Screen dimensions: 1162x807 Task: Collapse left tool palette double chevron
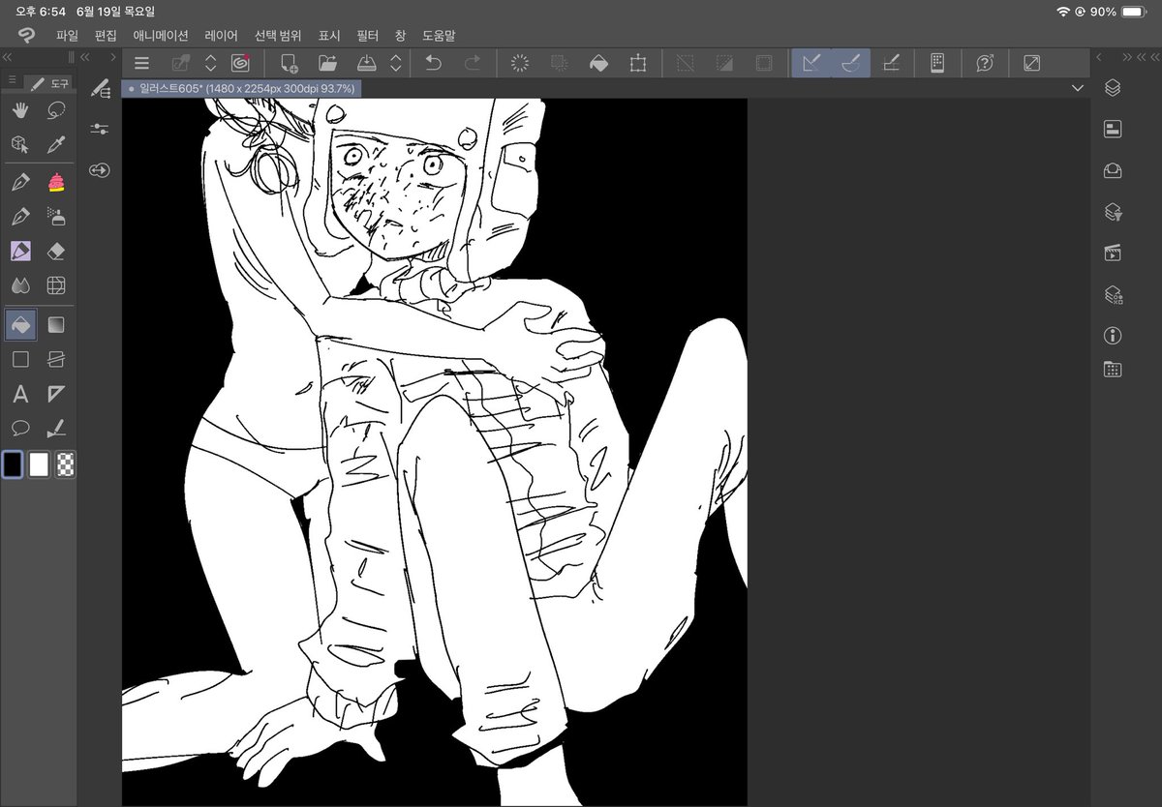[x=10, y=58]
